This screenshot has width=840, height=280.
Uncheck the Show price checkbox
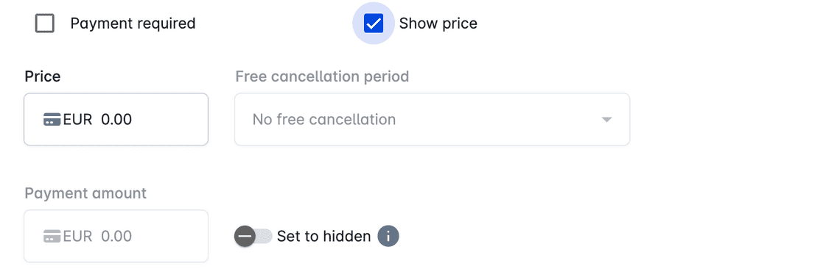point(374,24)
